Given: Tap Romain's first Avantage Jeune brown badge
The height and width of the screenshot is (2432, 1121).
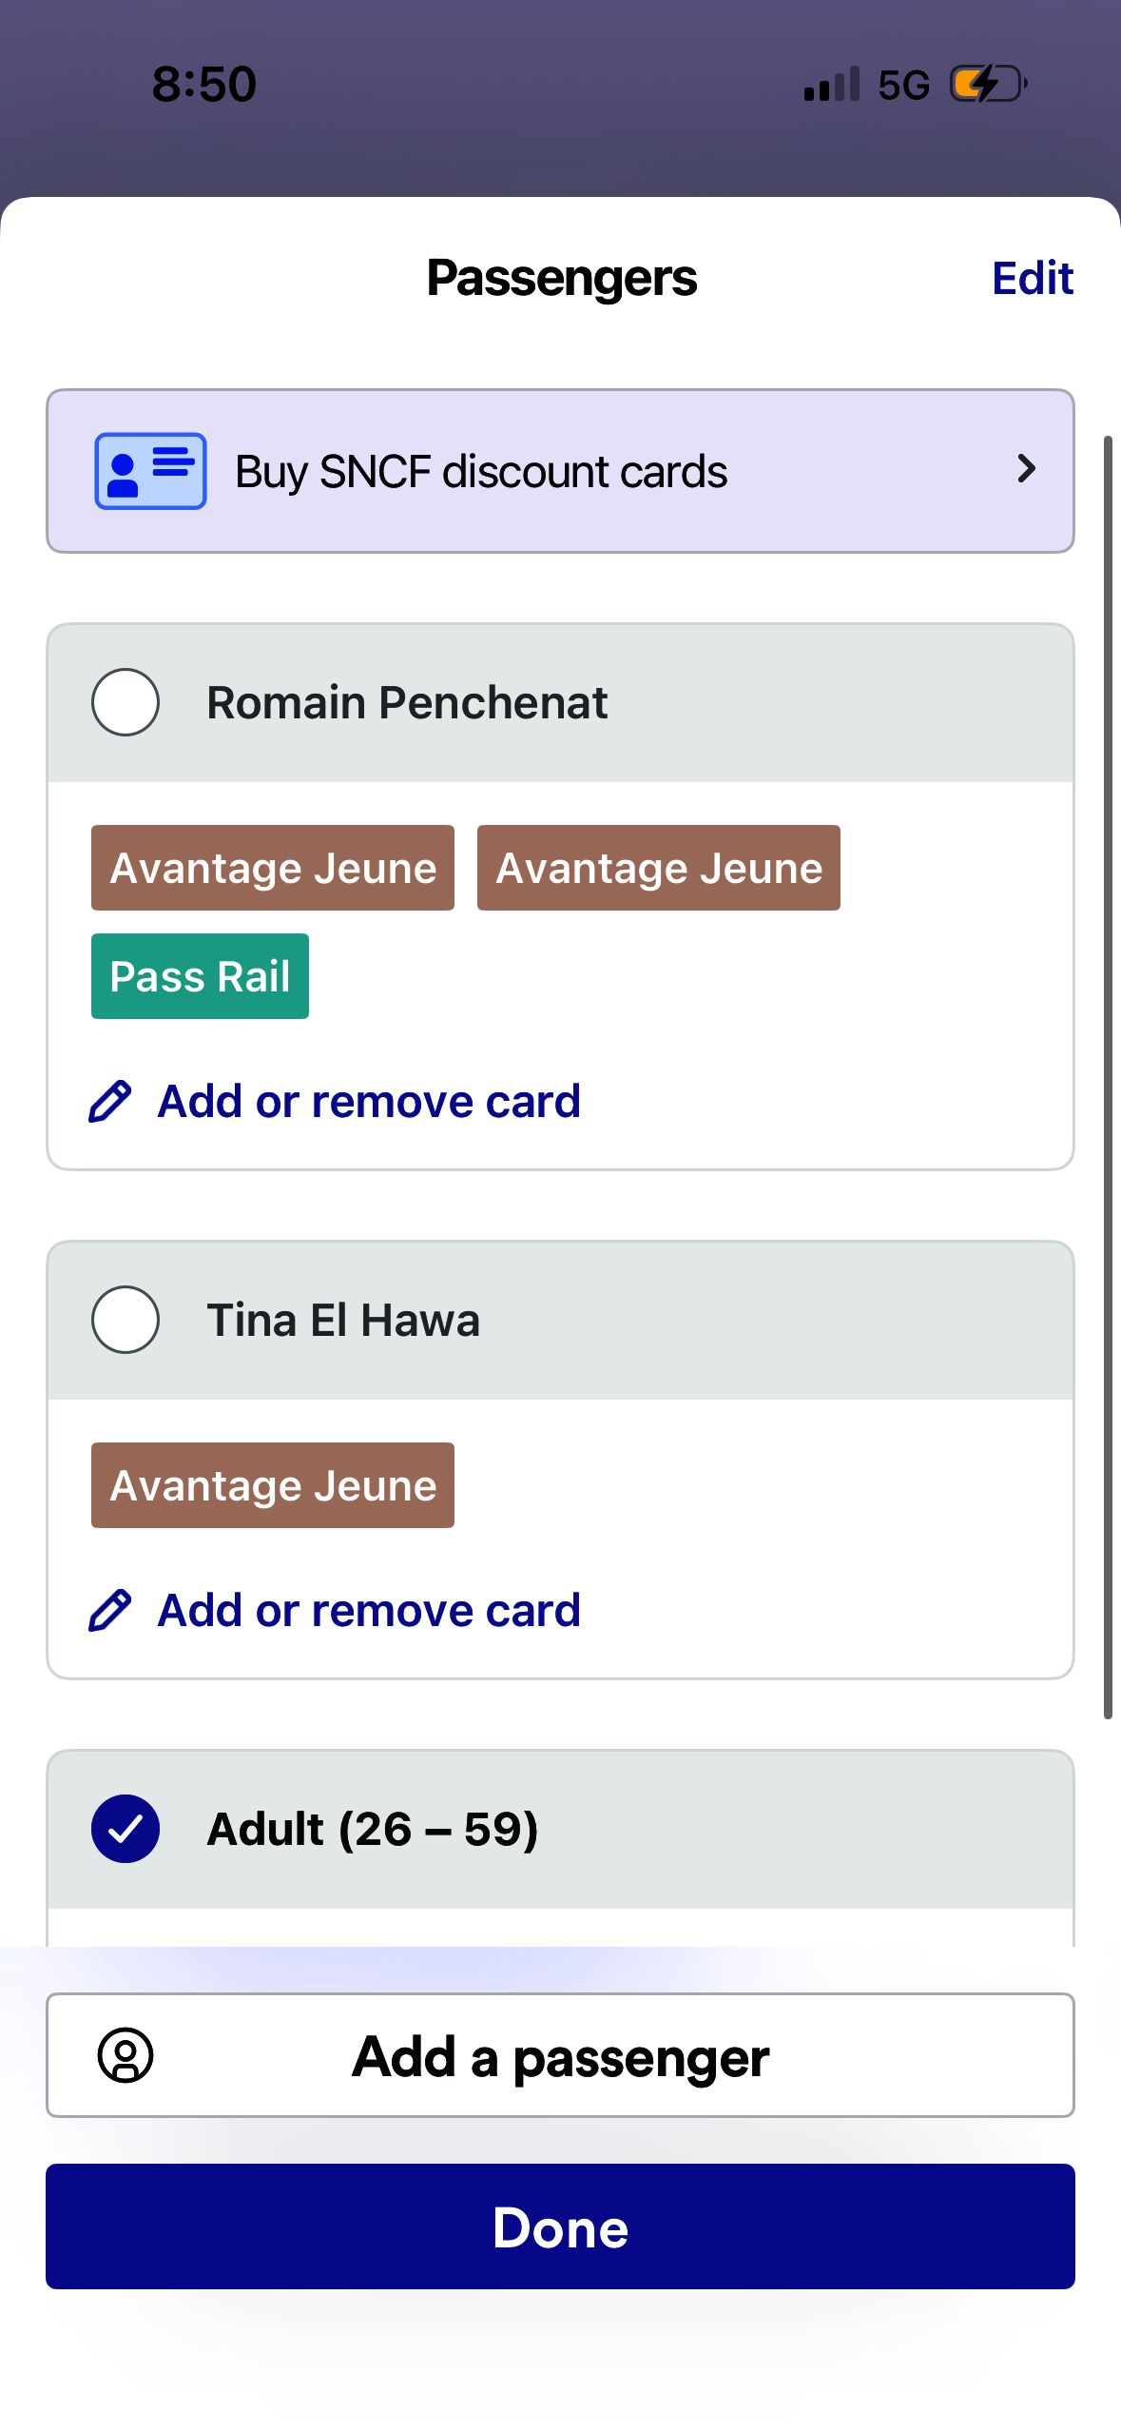Looking at the screenshot, I should pos(273,868).
